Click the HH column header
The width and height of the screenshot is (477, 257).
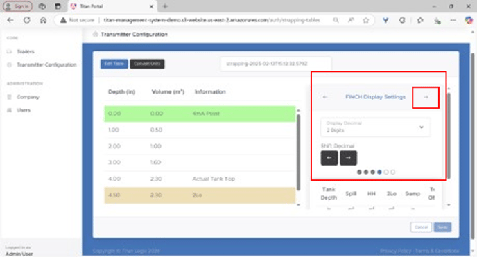click(372, 193)
